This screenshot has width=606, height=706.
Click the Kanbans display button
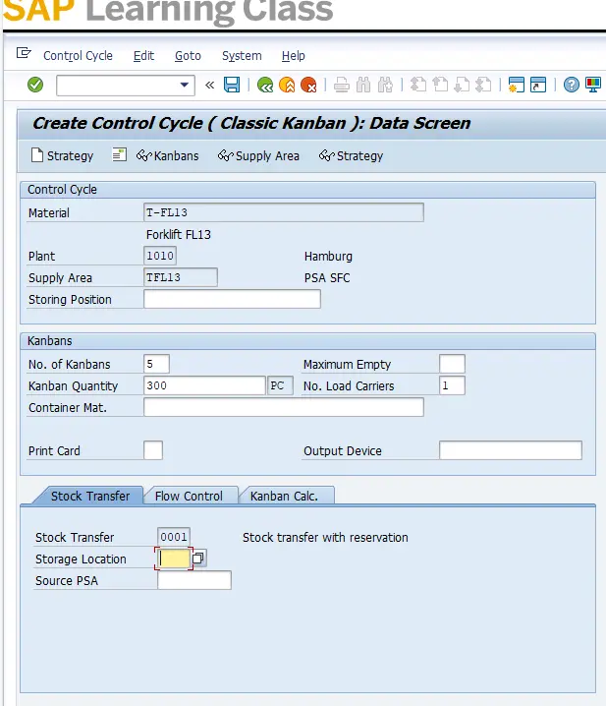click(167, 155)
